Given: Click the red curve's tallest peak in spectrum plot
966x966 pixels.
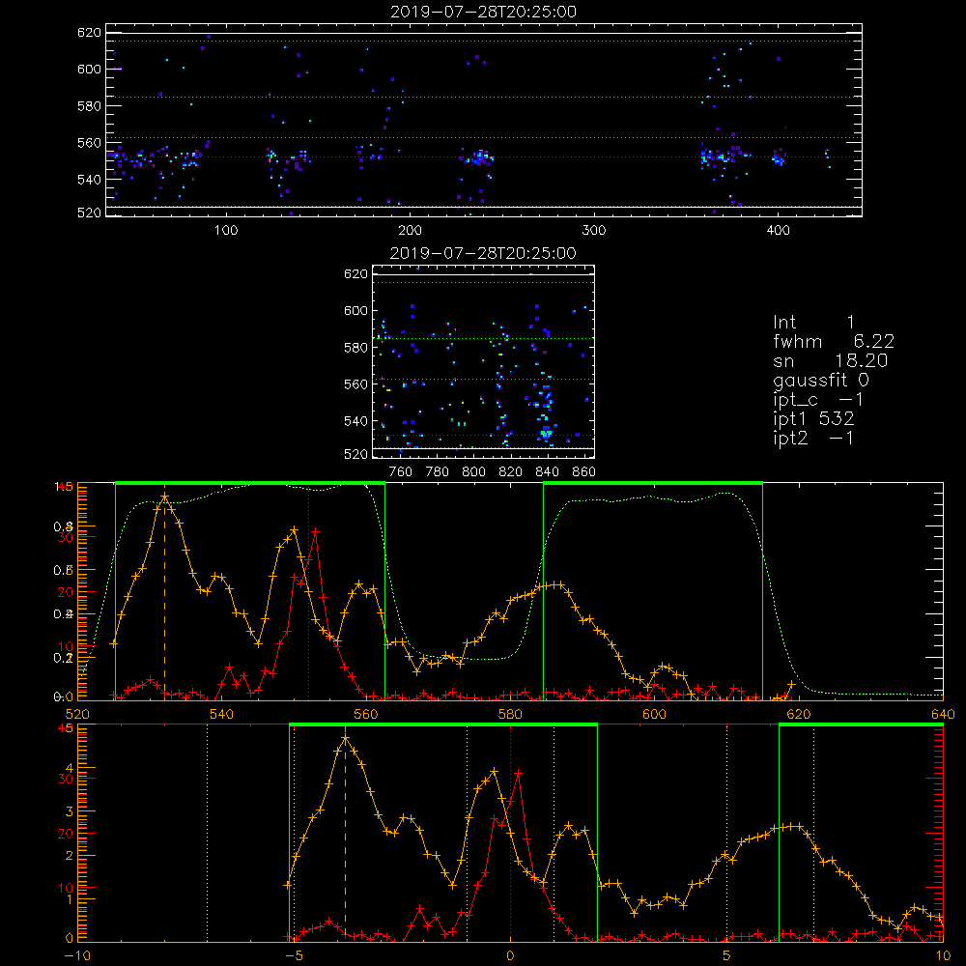Looking at the screenshot, I should [316, 530].
